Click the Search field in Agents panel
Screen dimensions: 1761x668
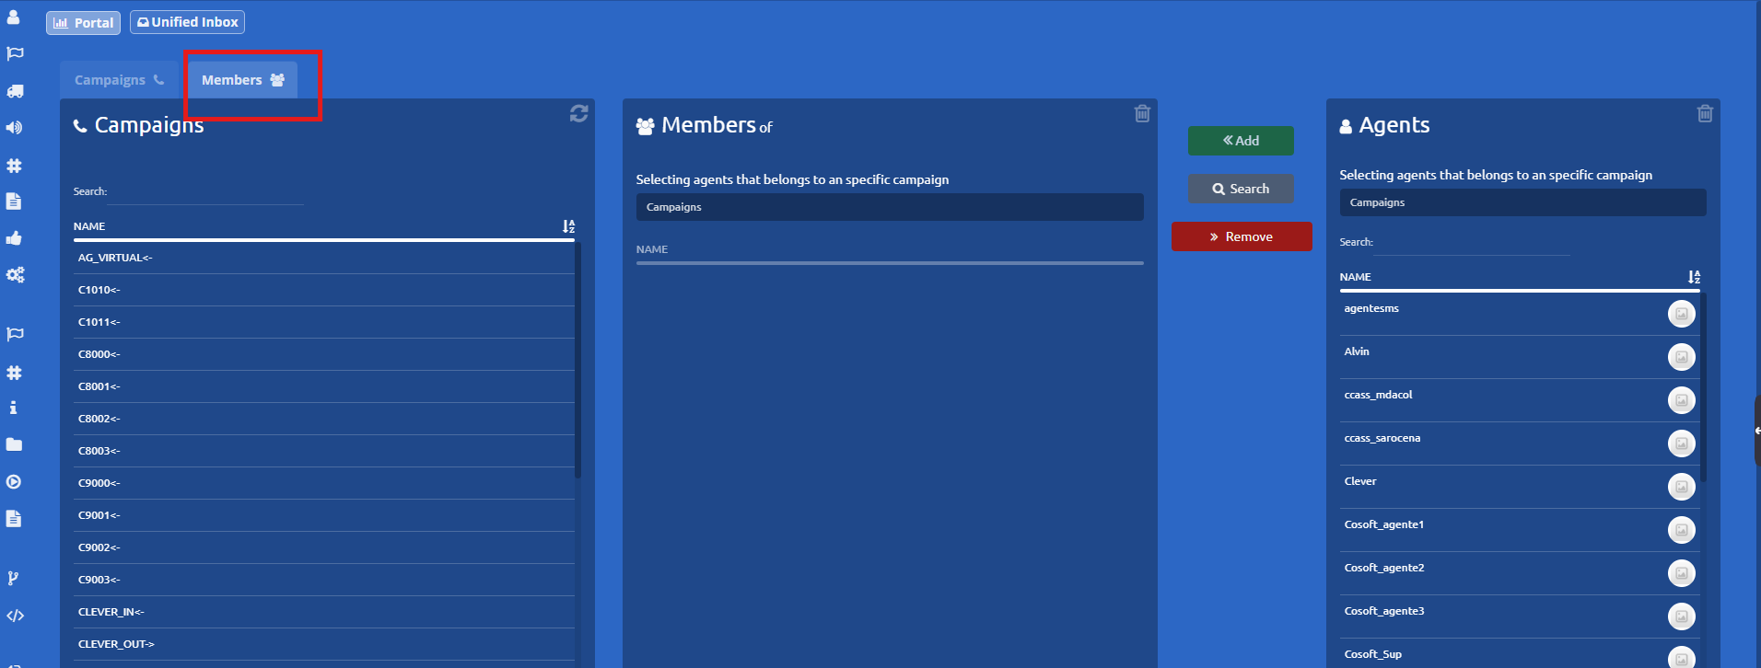1471,243
